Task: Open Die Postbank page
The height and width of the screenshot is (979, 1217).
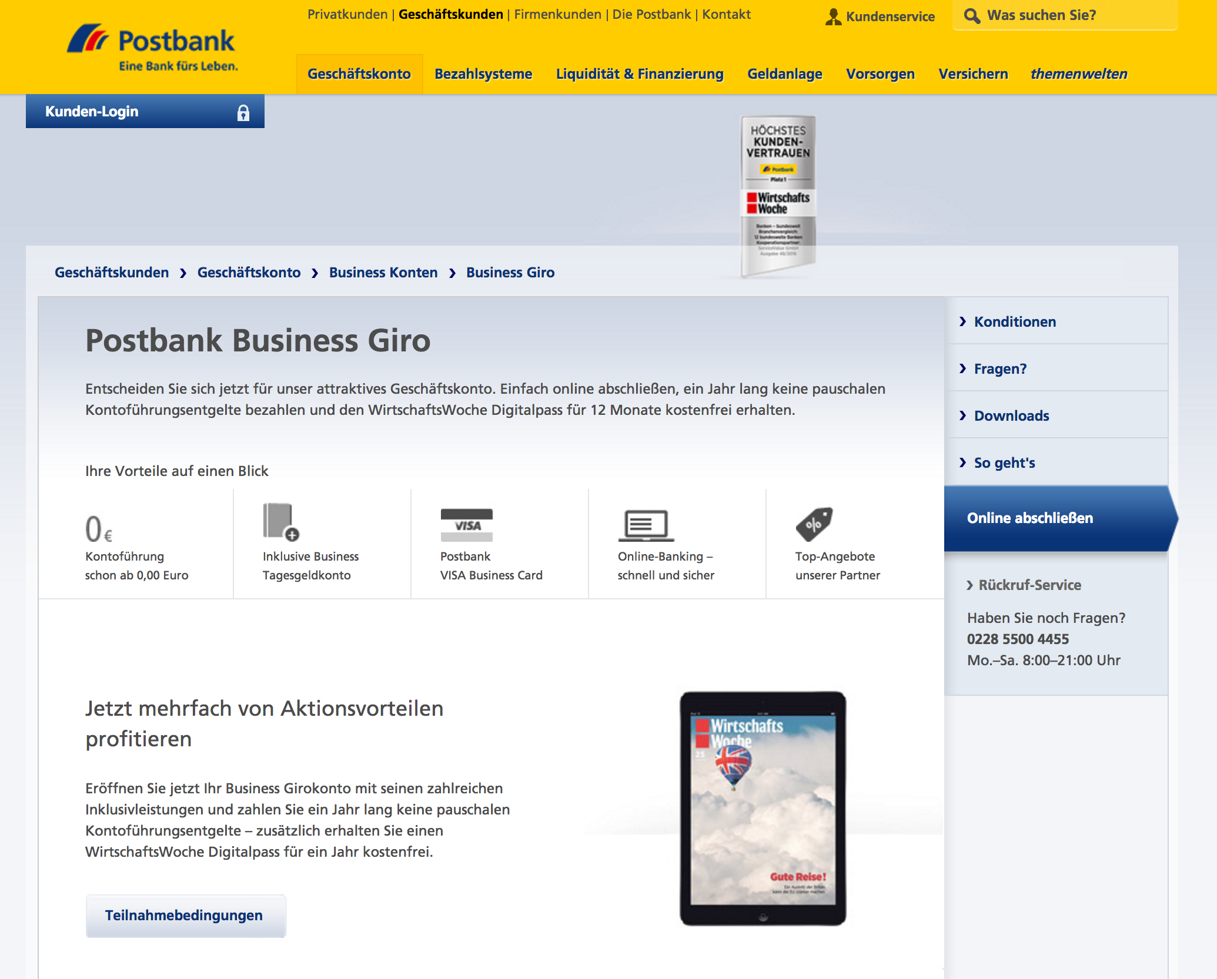Action: [651, 14]
